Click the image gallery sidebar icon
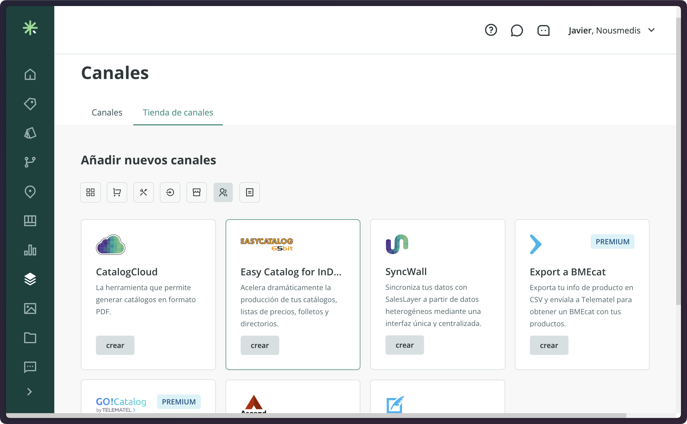The image size is (687, 424). pos(30,309)
